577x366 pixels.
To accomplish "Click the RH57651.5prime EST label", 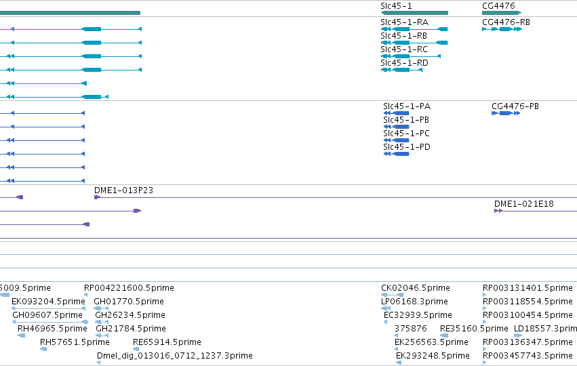I will pyautogui.click(x=75, y=342).
